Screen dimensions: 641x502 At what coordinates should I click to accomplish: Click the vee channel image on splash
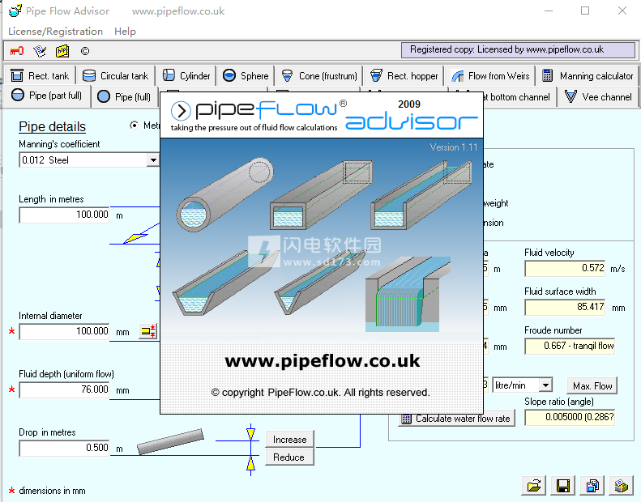(320, 283)
